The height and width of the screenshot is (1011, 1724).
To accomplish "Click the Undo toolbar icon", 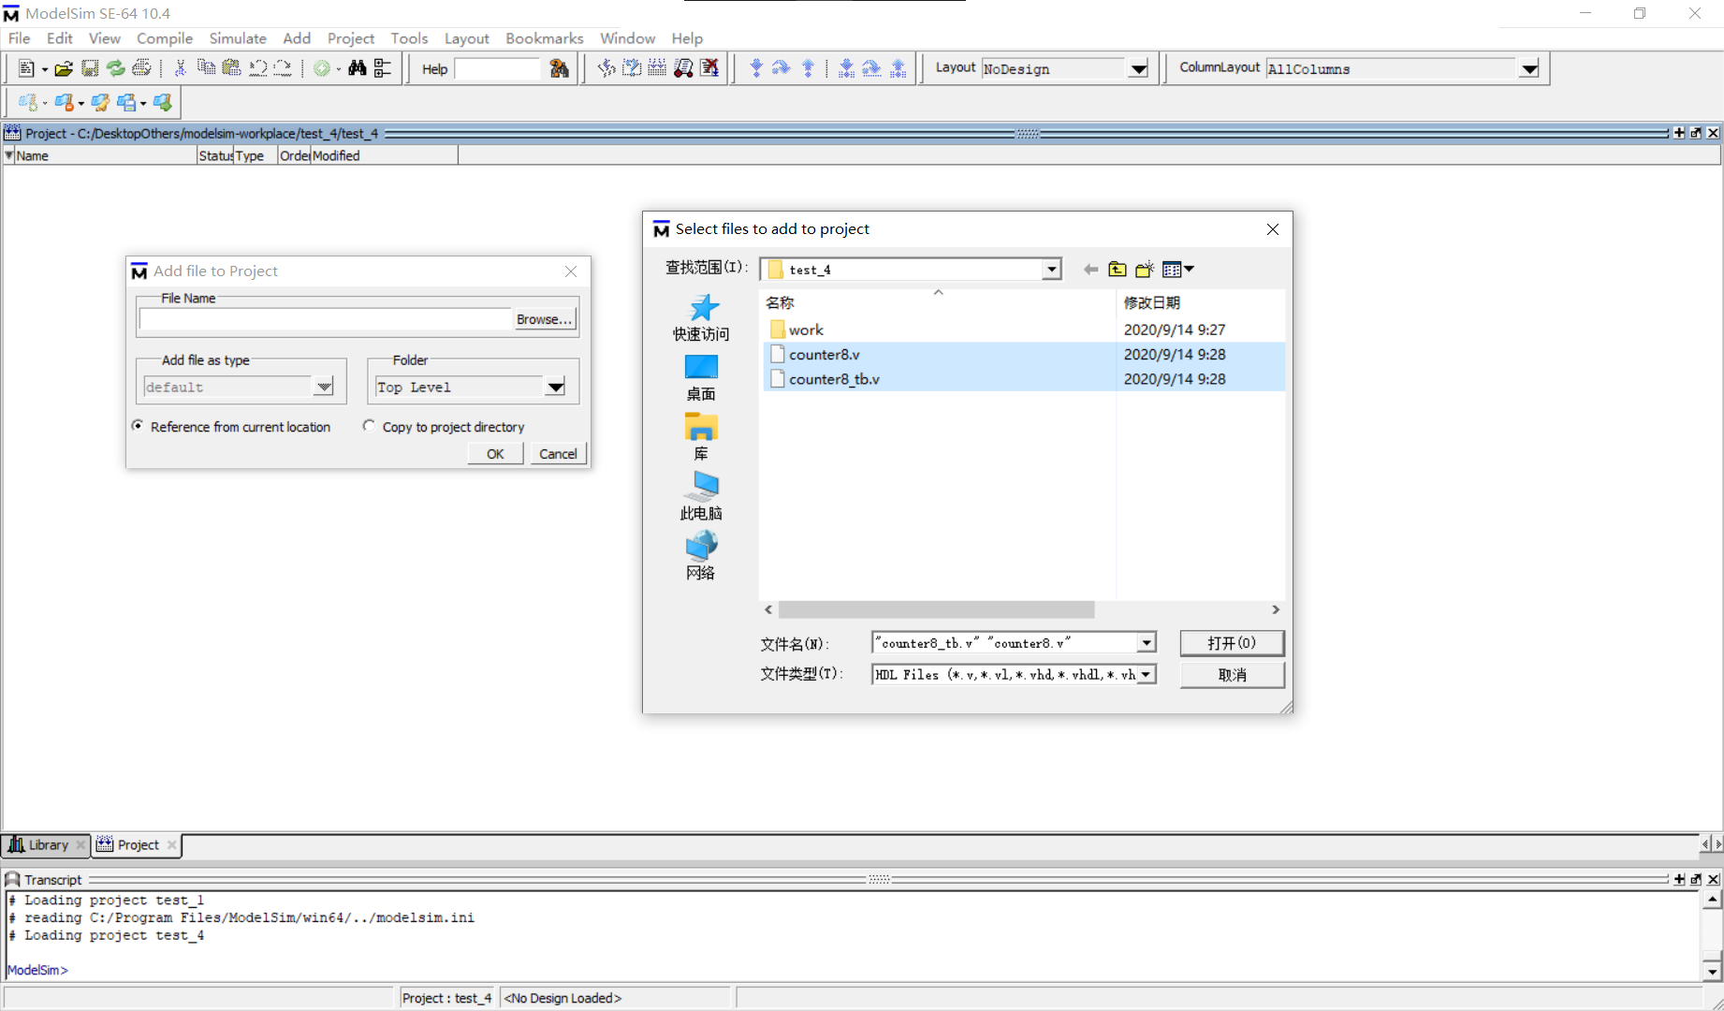I will 257,68.
